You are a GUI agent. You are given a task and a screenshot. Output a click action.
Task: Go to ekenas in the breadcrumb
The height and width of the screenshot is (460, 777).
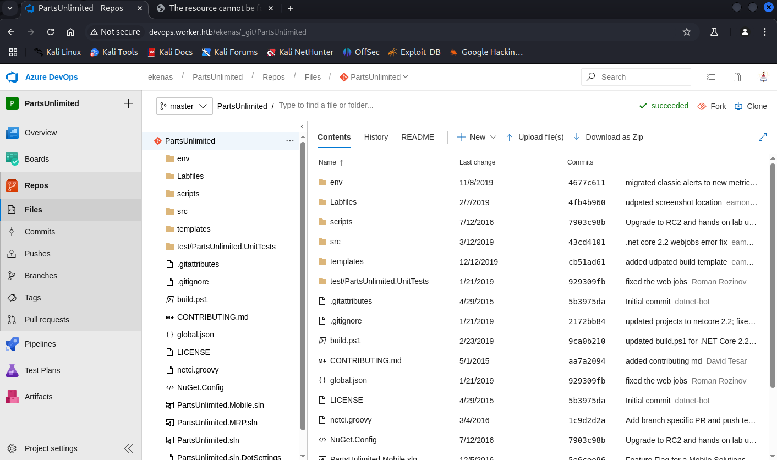coord(161,77)
